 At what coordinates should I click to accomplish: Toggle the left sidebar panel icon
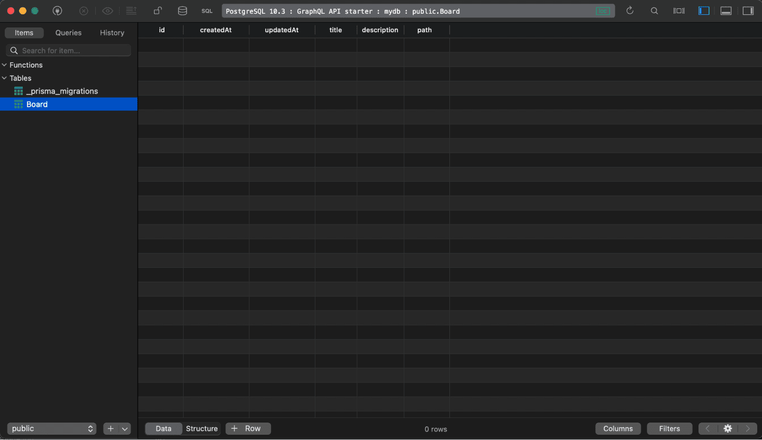click(x=704, y=11)
